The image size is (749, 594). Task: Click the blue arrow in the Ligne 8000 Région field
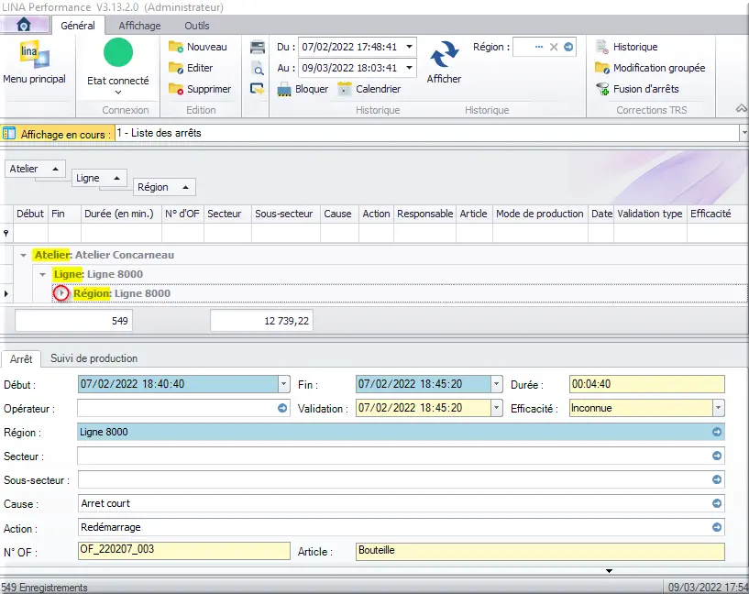click(717, 432)
